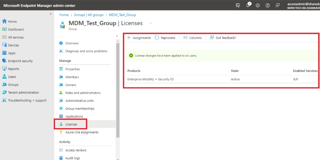The height and width of the screenshot is (160, 320).
Task: Open the Columns chooser
Action: [x=192, y=38]
